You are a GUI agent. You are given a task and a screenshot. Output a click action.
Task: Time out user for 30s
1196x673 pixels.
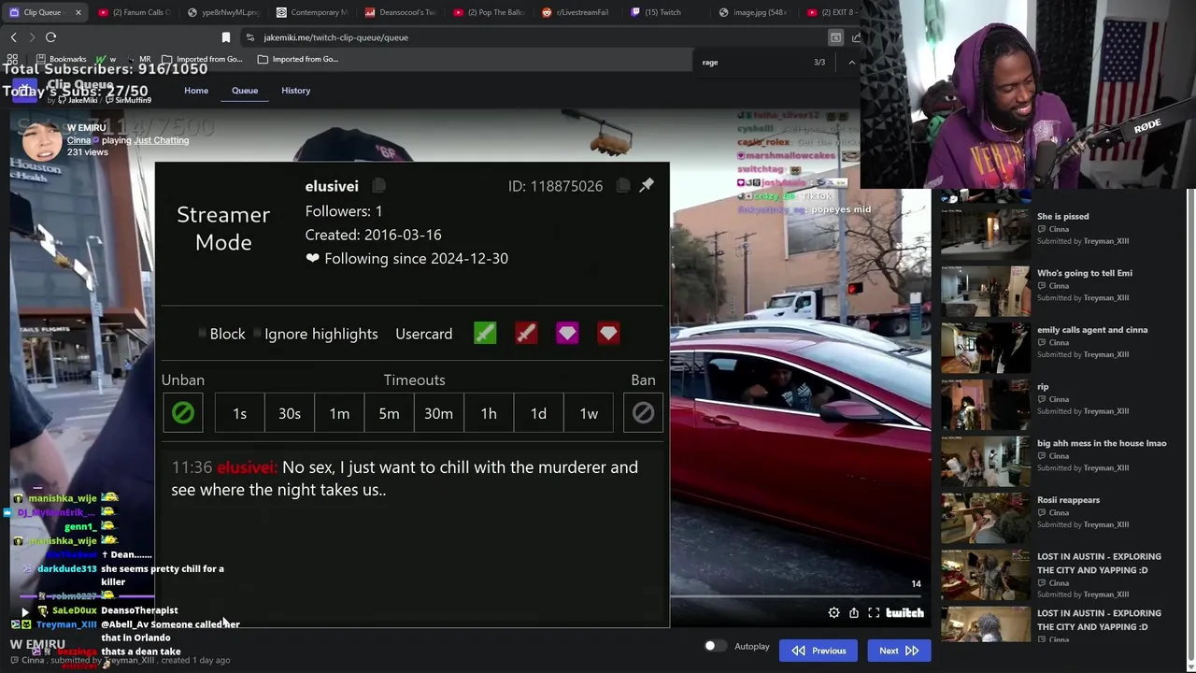[290, 414]
